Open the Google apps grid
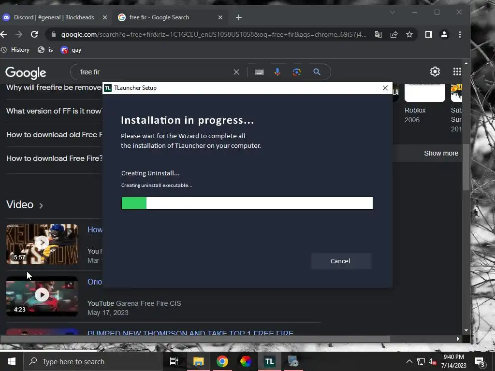This screenshot has width=495, height=371. [457, 71]
